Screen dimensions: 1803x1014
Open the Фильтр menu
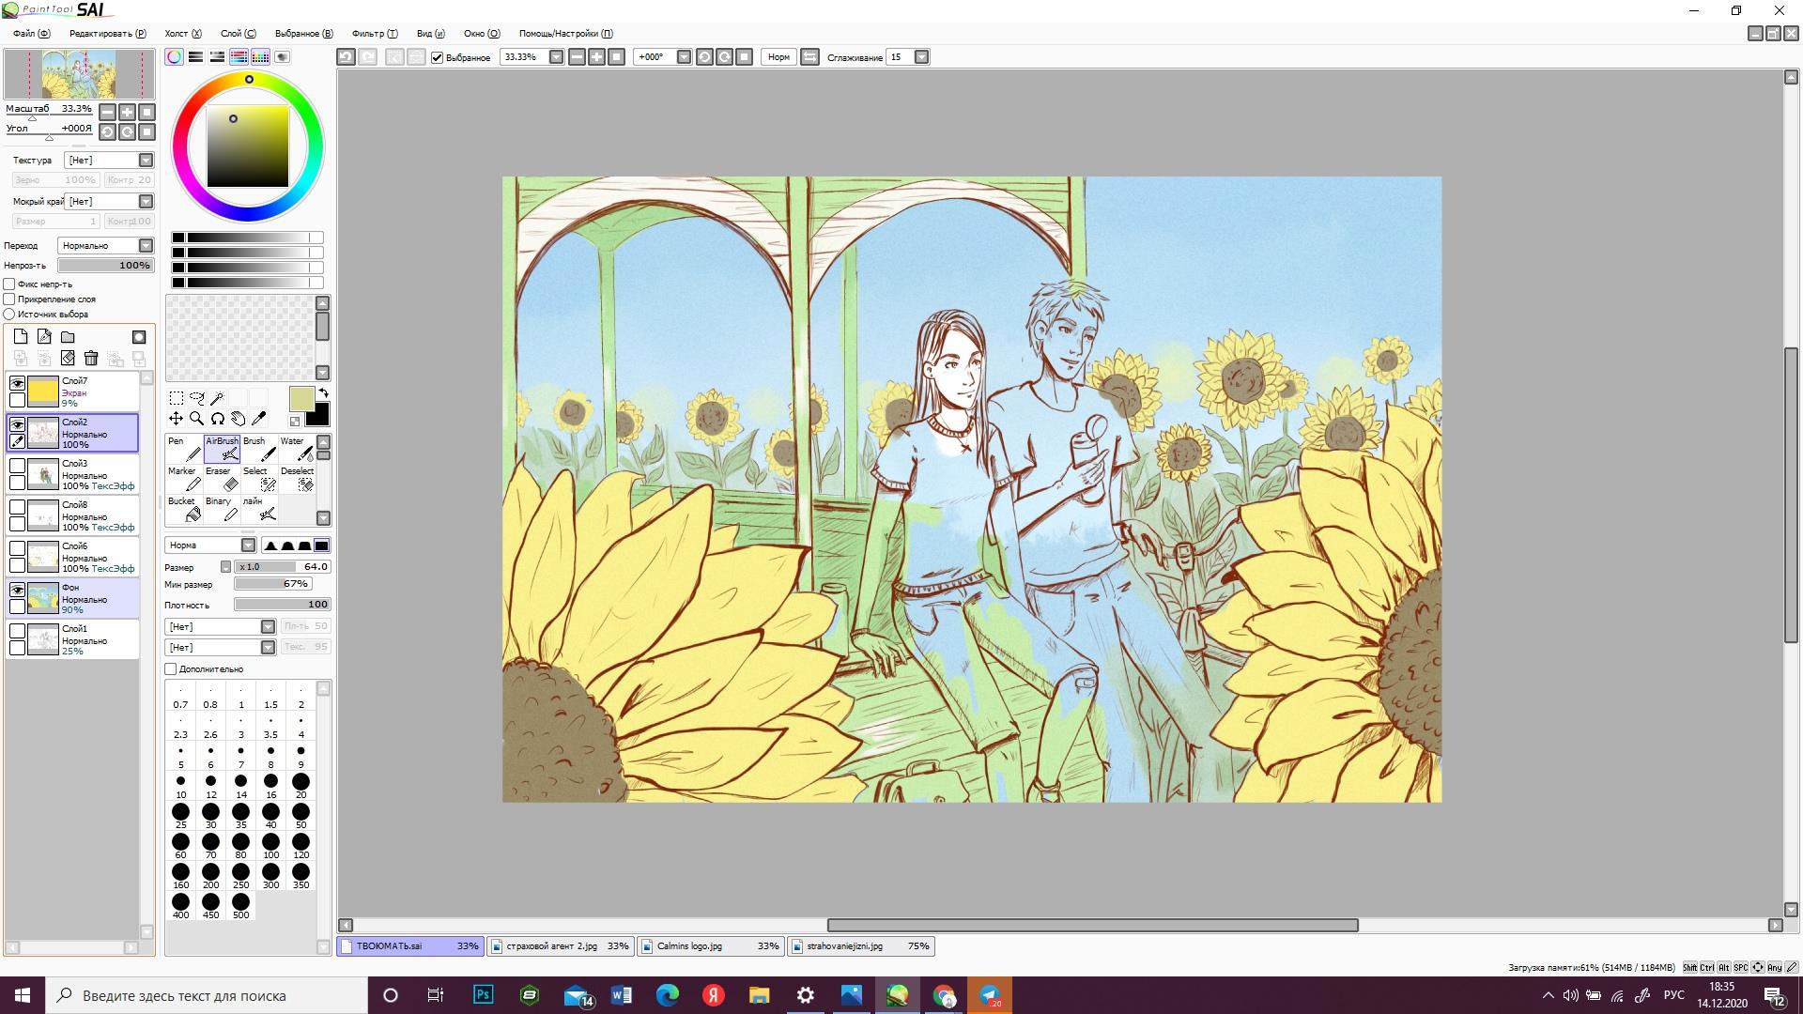pos(374,33)
